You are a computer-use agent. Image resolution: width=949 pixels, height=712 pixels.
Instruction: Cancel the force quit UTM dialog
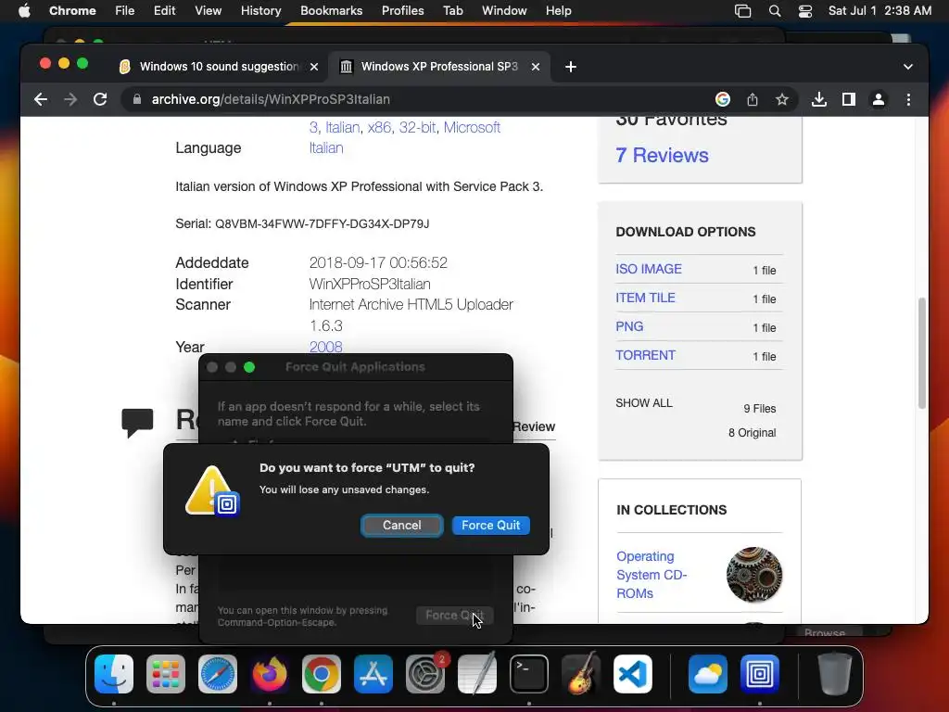click(402, 526)
